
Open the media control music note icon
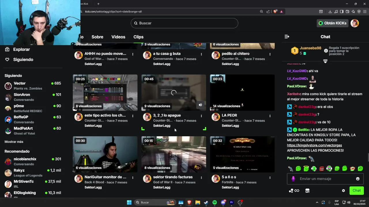point(336,11)
